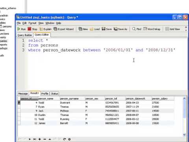Open Find in the query toolbar
189x142 pixels.
tap(137, 29)
